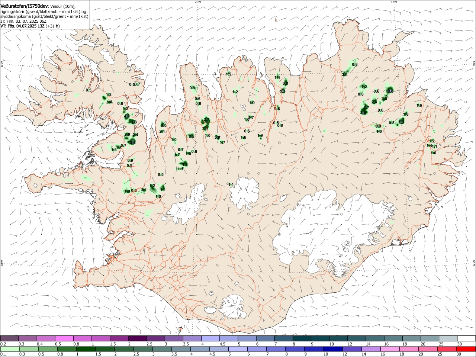476x357 pixels.
Task: Pick top-row purple swatch between 0.4 and 0.5
Action: pyautogui.click(x=46, y=339)
